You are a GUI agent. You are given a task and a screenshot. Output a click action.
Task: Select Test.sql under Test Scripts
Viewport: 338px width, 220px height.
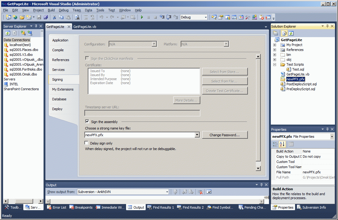click(298, 69)
